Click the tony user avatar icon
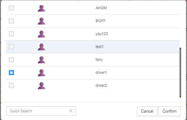Viewport: 187px width, 120px height. 41,60
